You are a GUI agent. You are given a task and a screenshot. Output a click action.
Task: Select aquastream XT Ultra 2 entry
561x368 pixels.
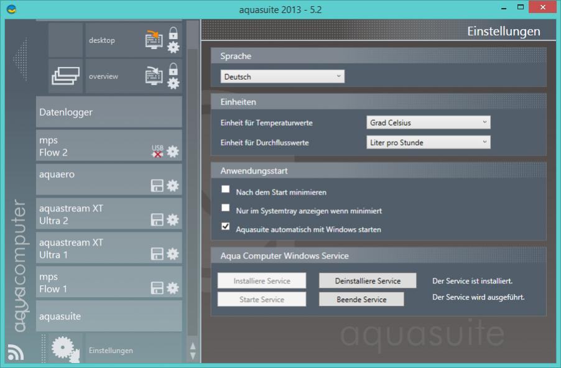coord(109,214)
